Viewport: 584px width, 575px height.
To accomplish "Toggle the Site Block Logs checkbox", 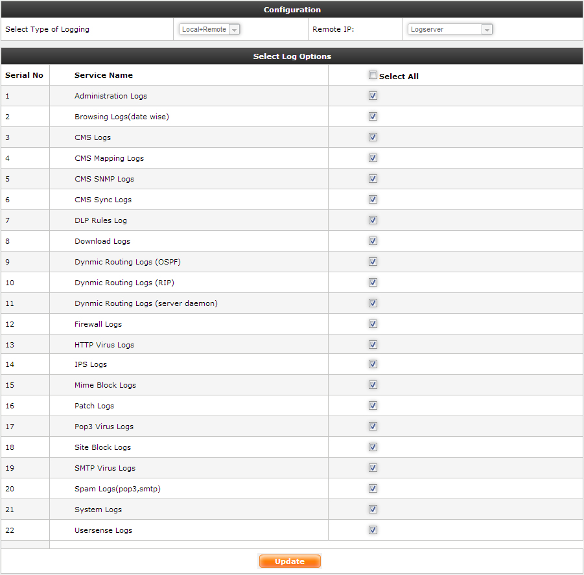I will (x=373, y=447).
